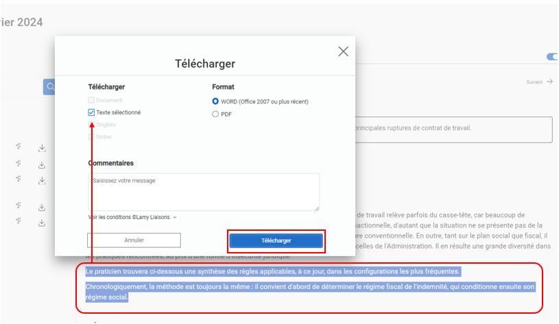
Task: Expand Voir les conditions ©Lamy Liaisons
Action: 132,217
